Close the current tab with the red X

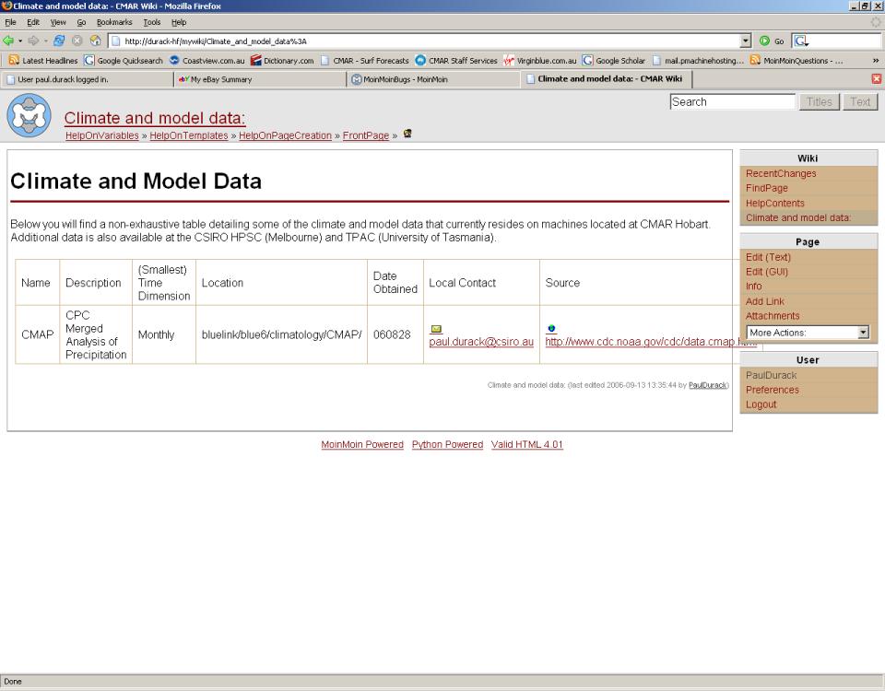[x=876, y=79]
